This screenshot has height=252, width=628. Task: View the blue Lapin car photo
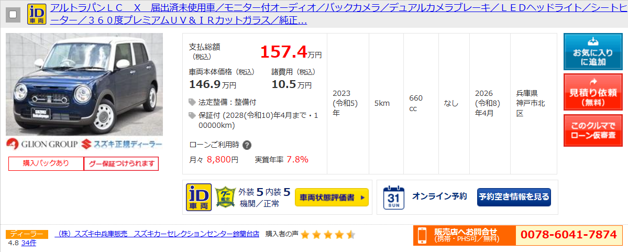point(84,84)
